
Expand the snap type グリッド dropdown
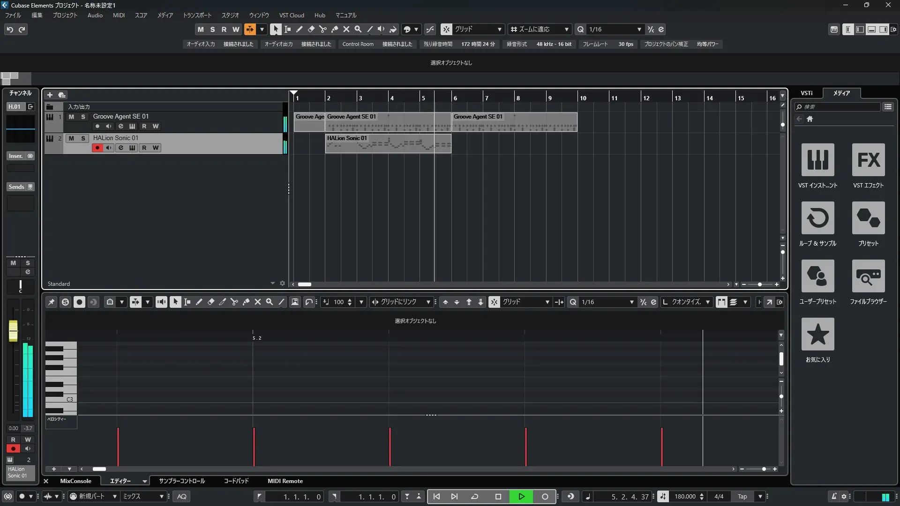click(499, 30)
